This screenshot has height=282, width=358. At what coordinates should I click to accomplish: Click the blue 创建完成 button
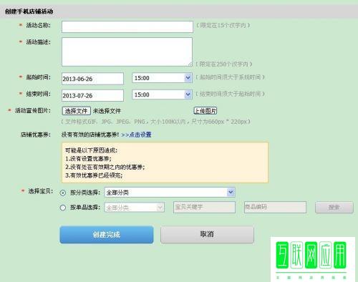(107, 235)
